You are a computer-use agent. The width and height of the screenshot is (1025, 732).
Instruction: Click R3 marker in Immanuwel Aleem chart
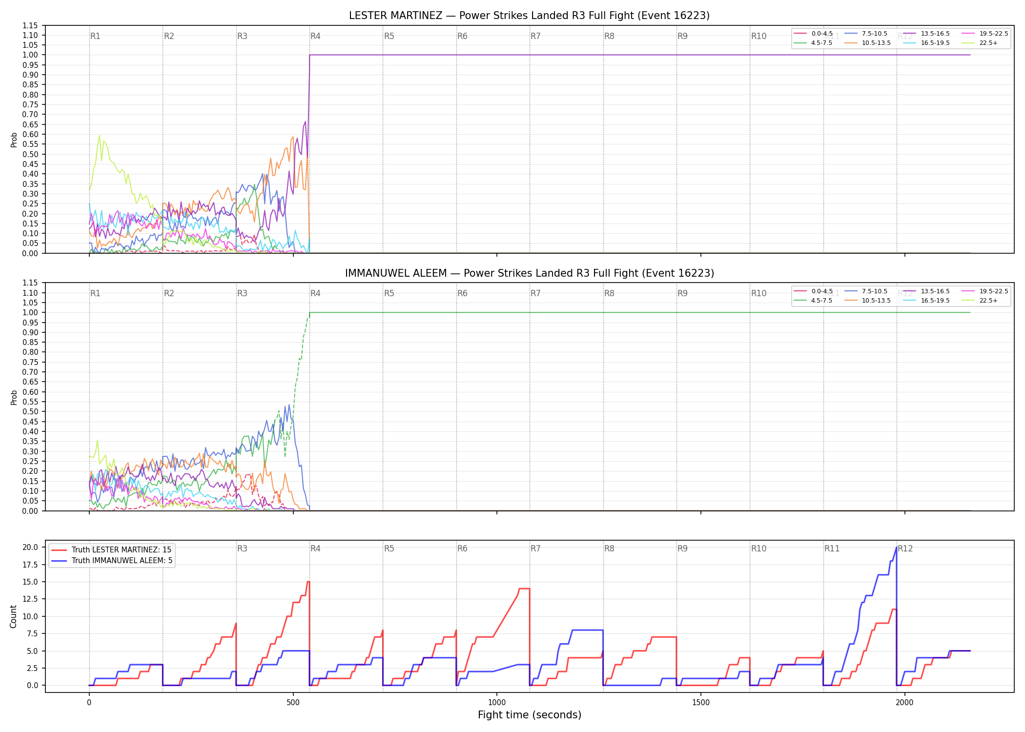coord(243,293)
